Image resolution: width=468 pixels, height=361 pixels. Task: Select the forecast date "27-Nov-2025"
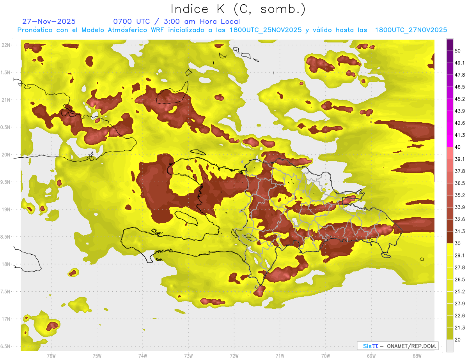[x=49, y=21]
